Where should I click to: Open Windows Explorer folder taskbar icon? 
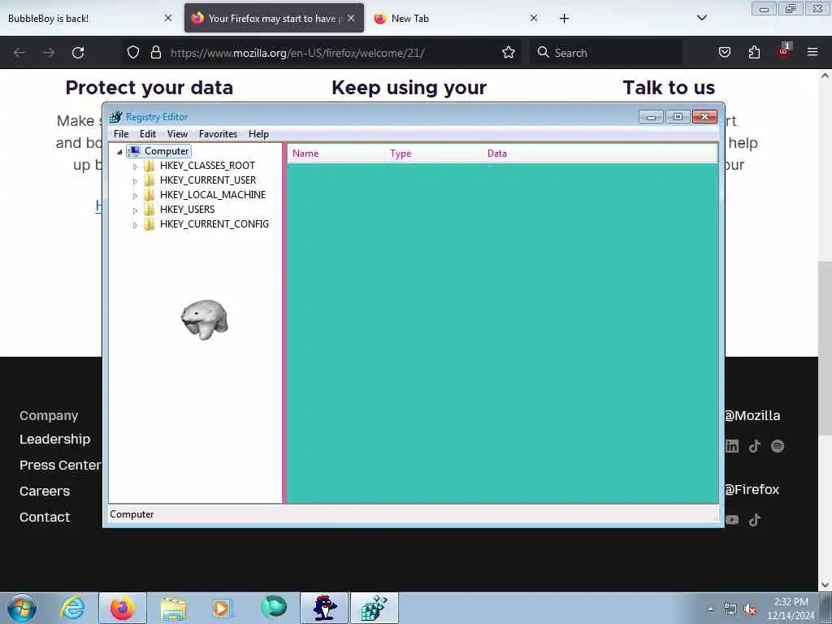(x=173, y=608)
